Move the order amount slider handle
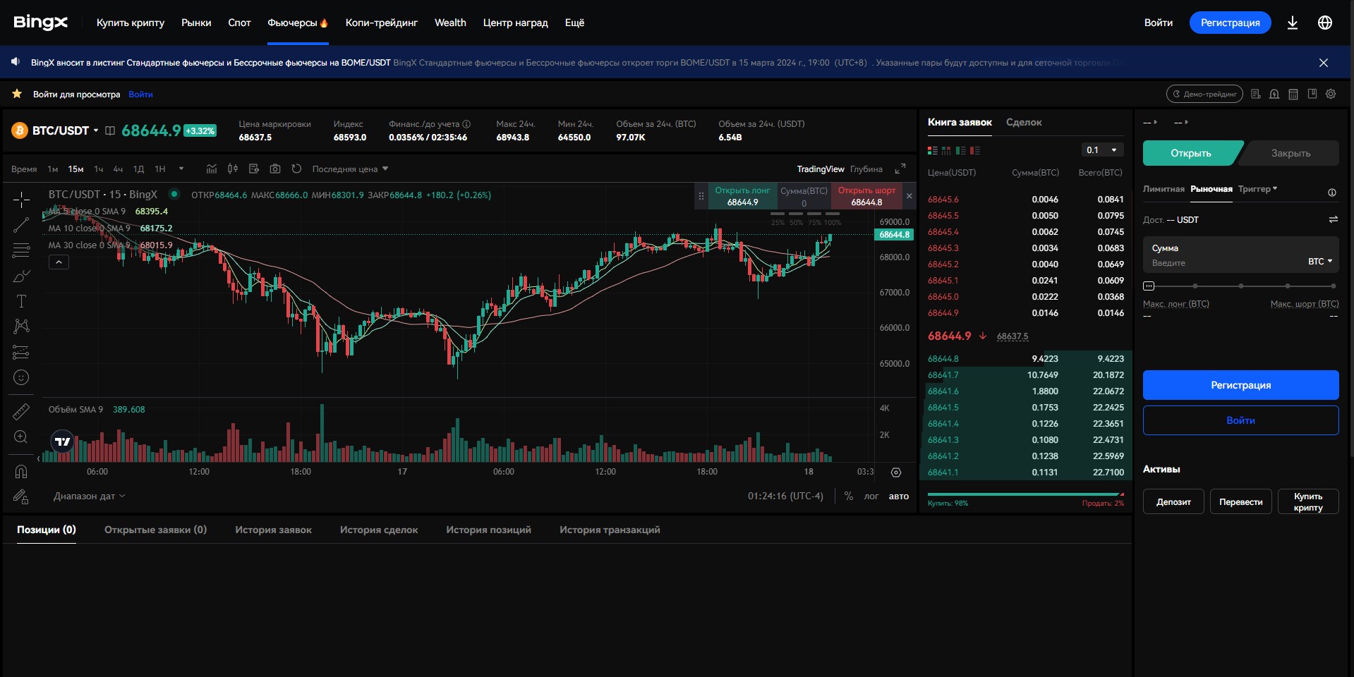Screen dimensions: 1354x677 (1149, 286)
